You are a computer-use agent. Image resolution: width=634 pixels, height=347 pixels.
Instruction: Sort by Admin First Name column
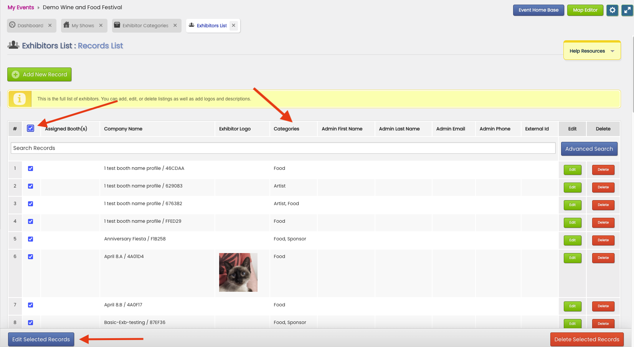point(342,129)
